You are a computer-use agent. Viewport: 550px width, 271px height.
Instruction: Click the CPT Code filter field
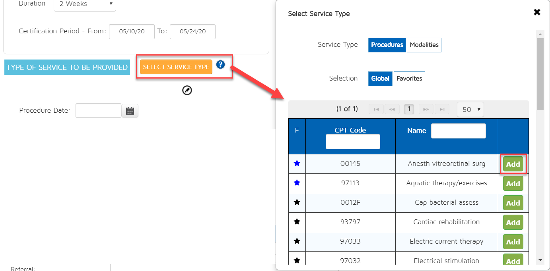pos(353,142)
